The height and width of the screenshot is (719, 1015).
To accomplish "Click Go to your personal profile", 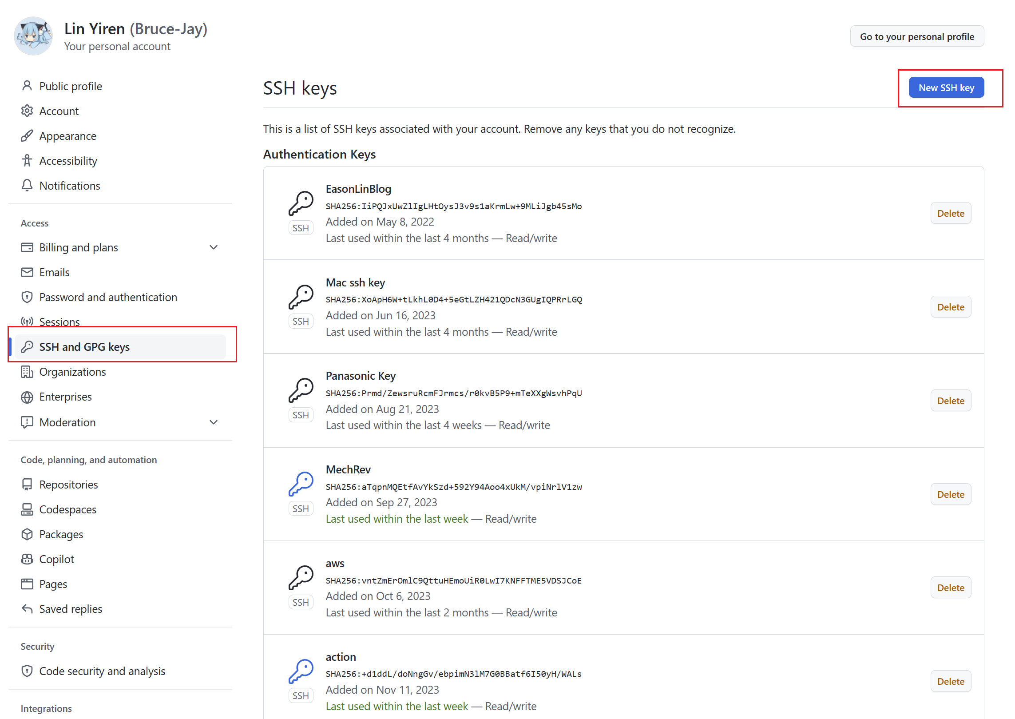I will coord(916,36).
